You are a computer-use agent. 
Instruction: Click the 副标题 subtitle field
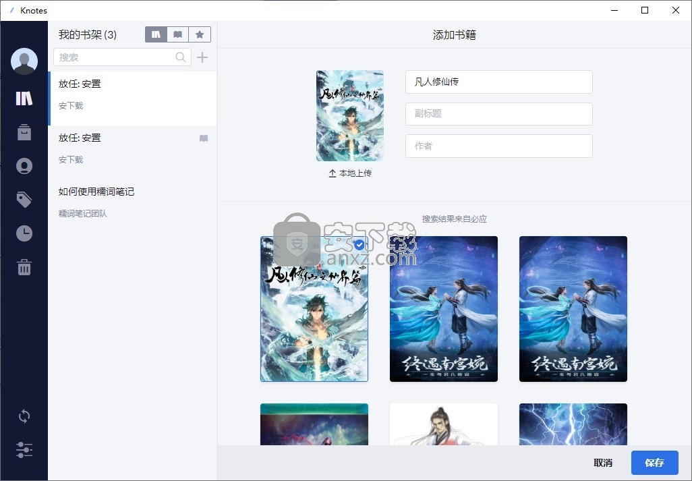498,114
